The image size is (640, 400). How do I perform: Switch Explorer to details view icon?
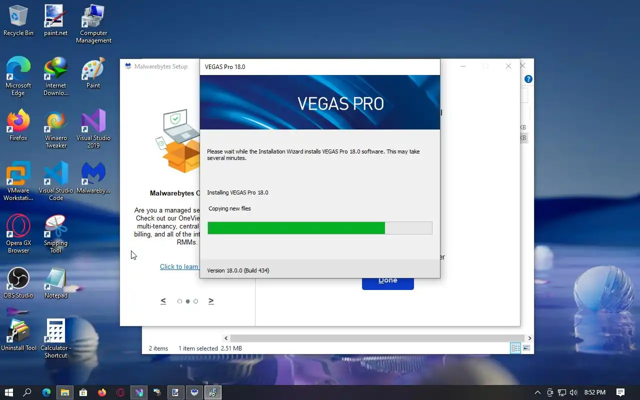coord(515,348)
